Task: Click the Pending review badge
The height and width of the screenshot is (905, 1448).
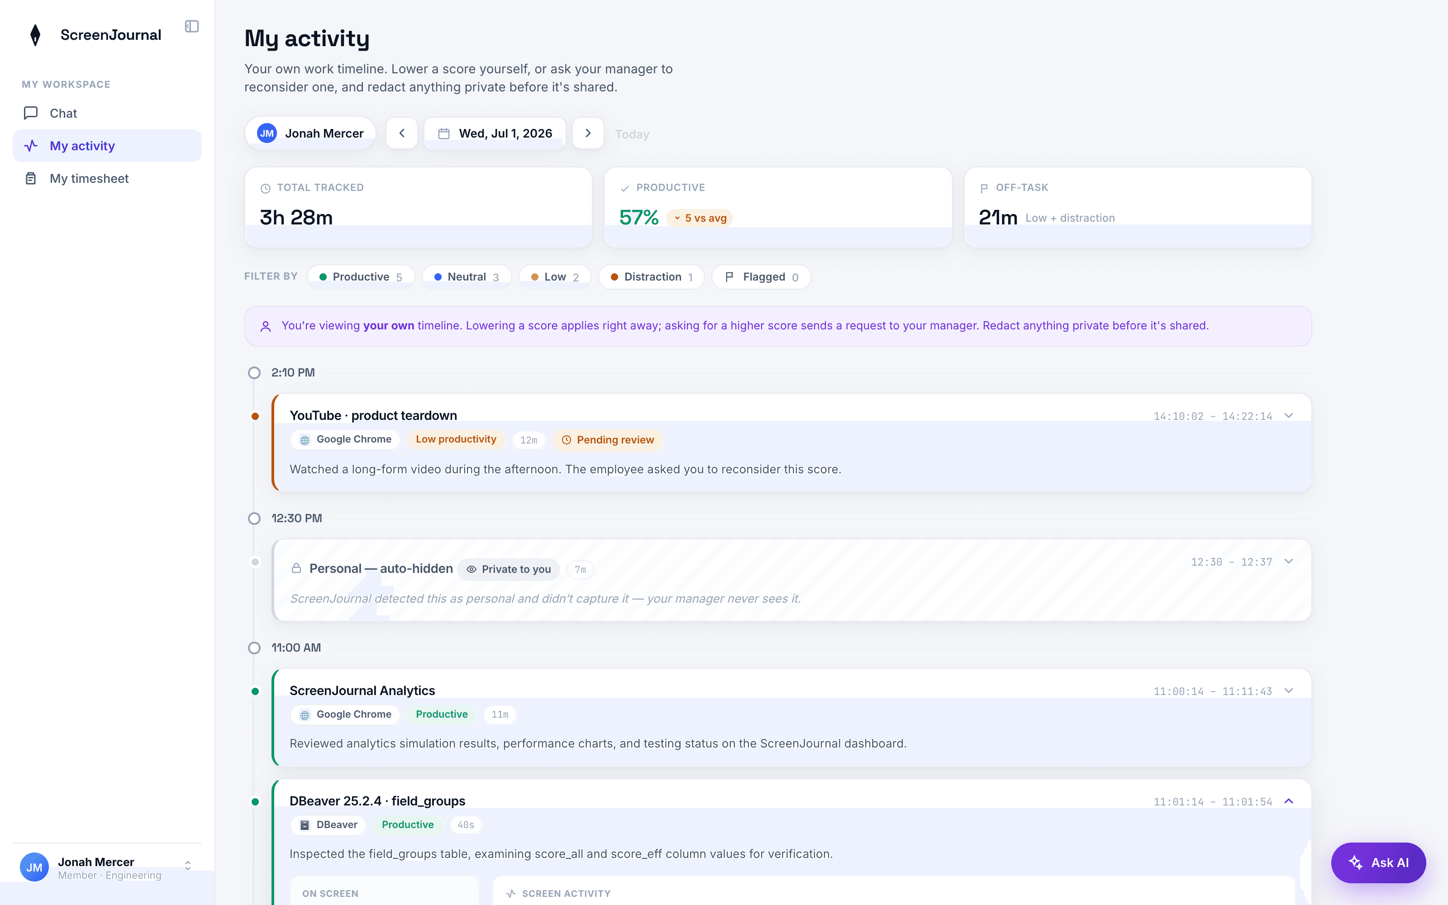Action: click(x=607, y=440)
